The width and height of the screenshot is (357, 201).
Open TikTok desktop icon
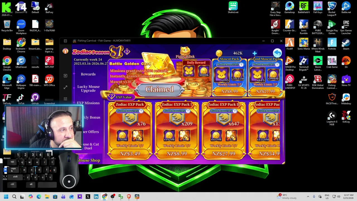[x=21, y=99]
